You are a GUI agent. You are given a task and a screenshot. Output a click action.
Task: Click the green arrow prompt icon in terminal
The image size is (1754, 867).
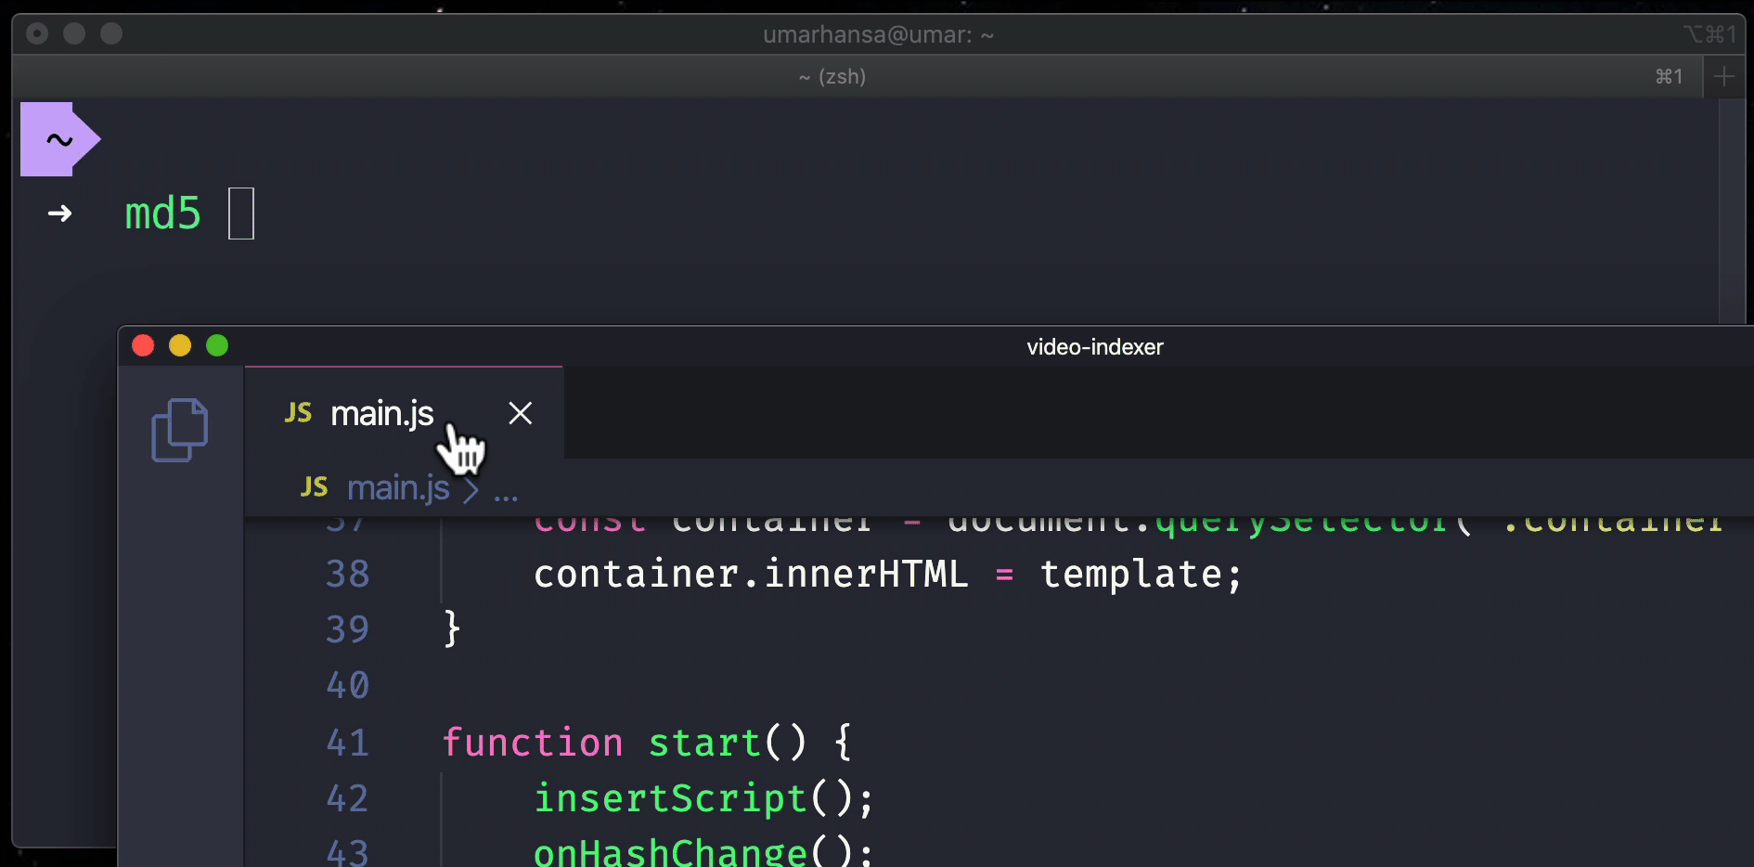(58, 214)
